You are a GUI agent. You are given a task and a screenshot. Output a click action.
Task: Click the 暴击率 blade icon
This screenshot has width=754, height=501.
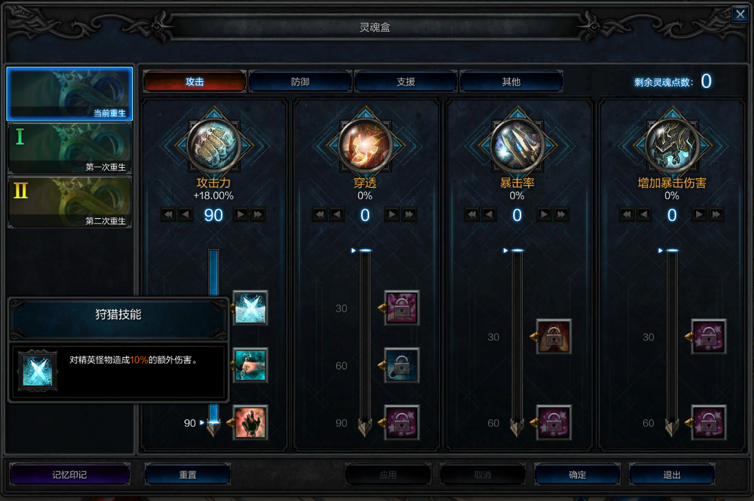(x=517, y=145)
